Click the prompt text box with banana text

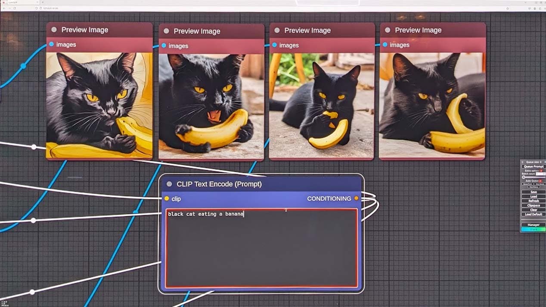[261, 248]
